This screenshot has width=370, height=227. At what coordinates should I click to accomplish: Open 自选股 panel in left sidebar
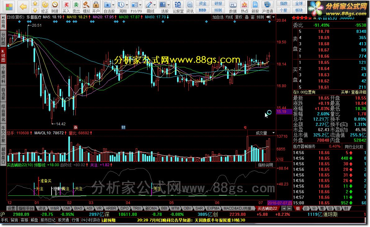pyautogui.click(x=3, y=94)
